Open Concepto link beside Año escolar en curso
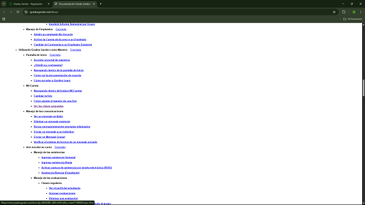The width and height of the screenshot is (365, 205). tap(60, 147)
